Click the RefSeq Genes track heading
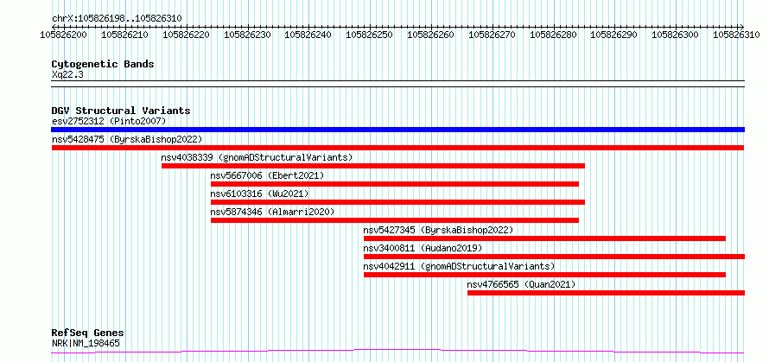Image resolution: width=769 pixels, height=362 pixels. 88,333
